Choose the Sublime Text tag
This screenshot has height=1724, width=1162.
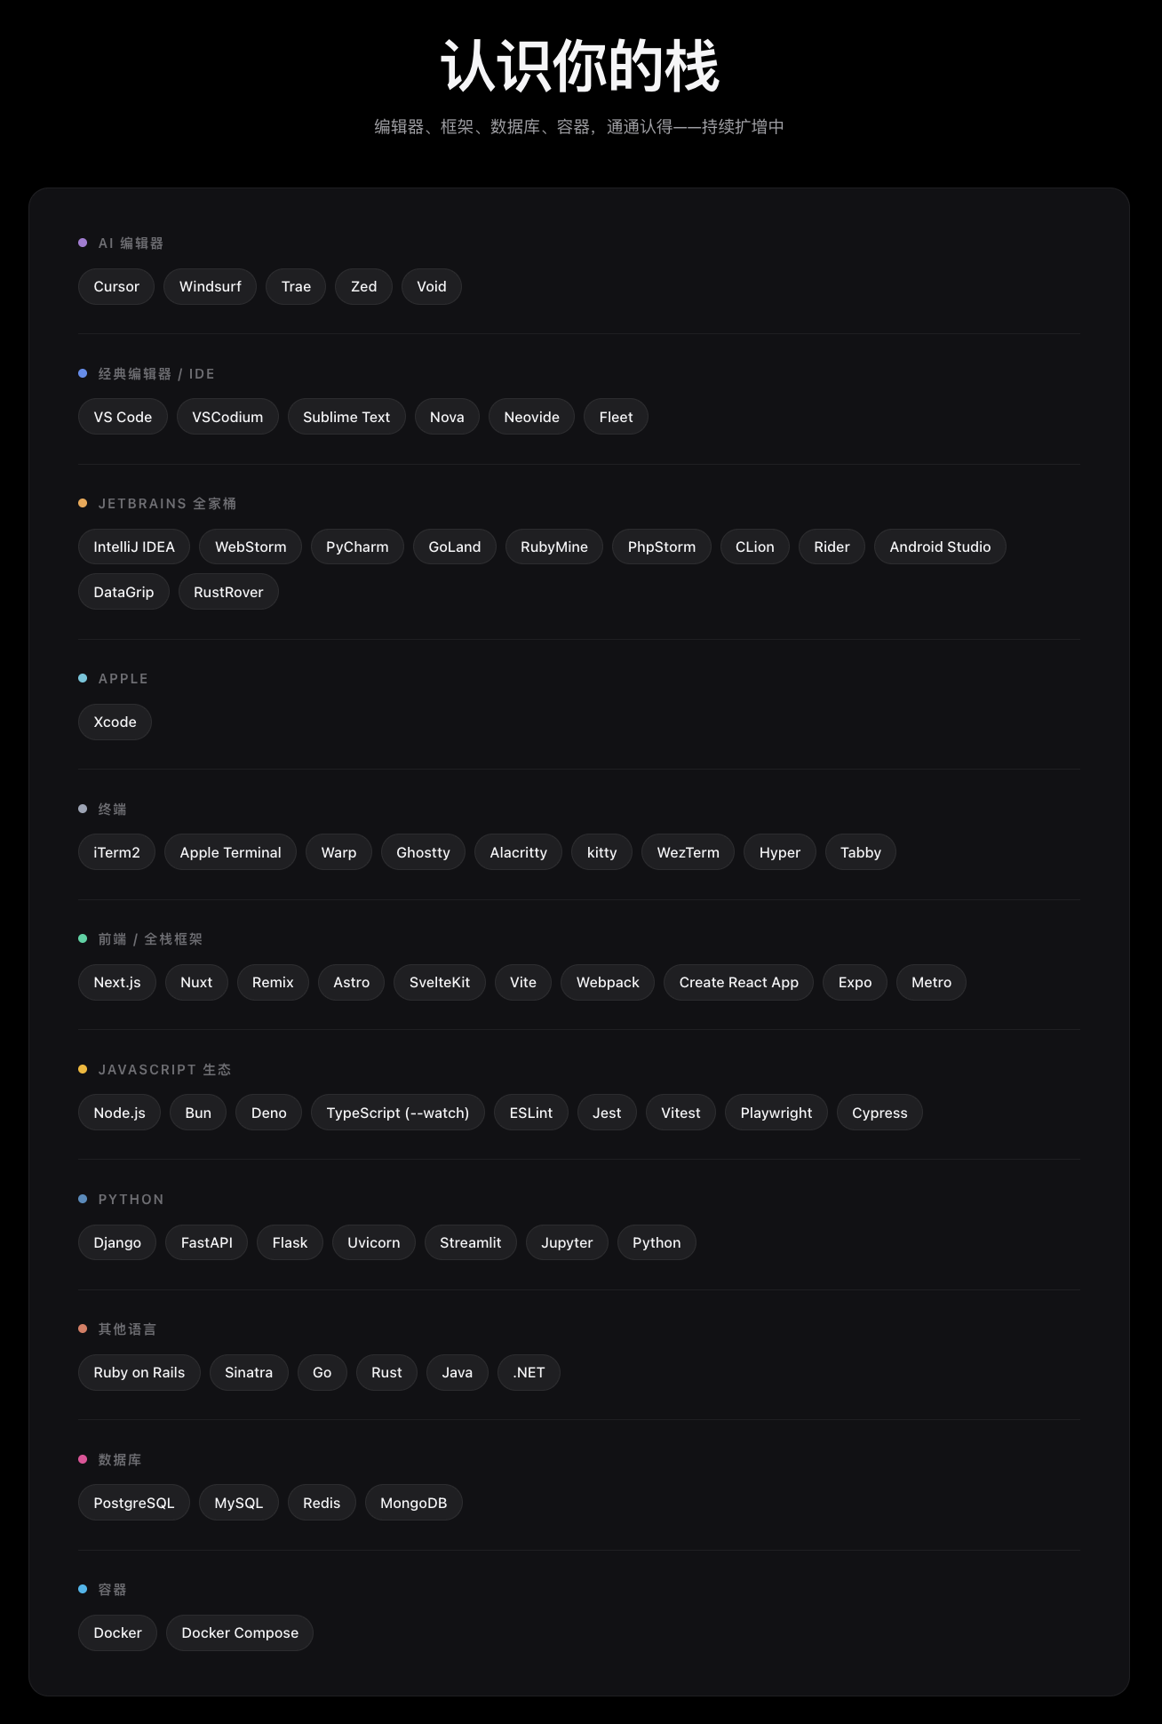point(346,417)
